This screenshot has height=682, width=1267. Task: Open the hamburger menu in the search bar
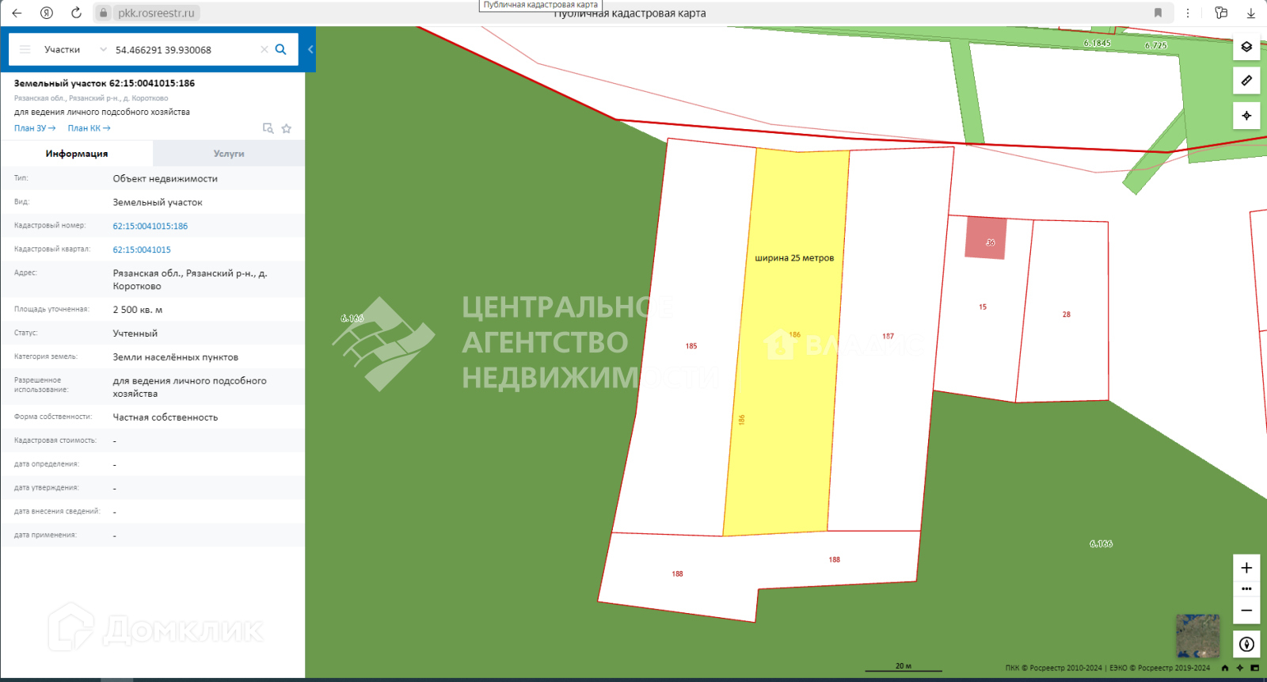click(x=25, y=49)
